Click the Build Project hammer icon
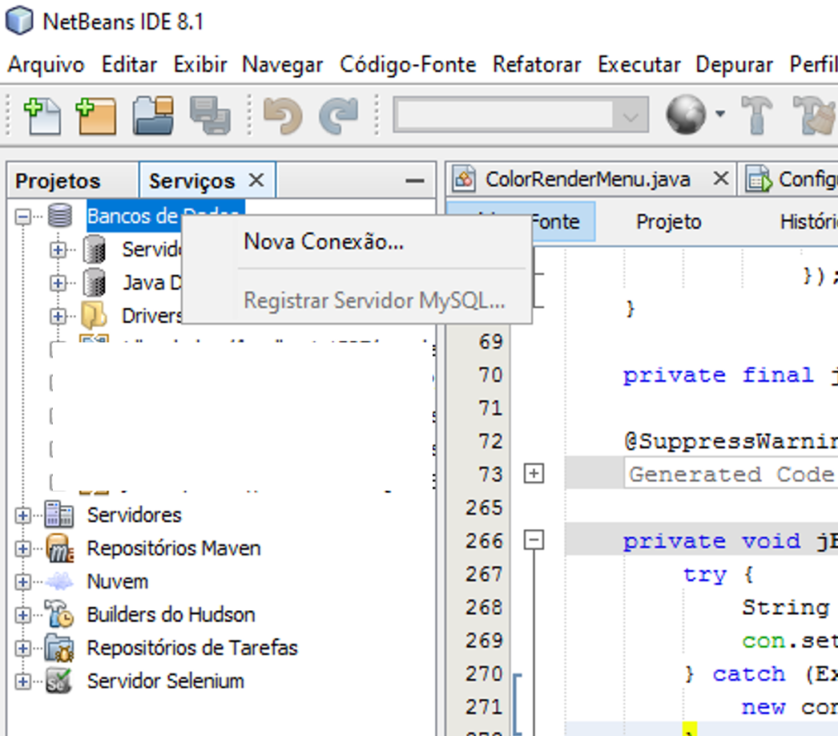 pos(756,115)
